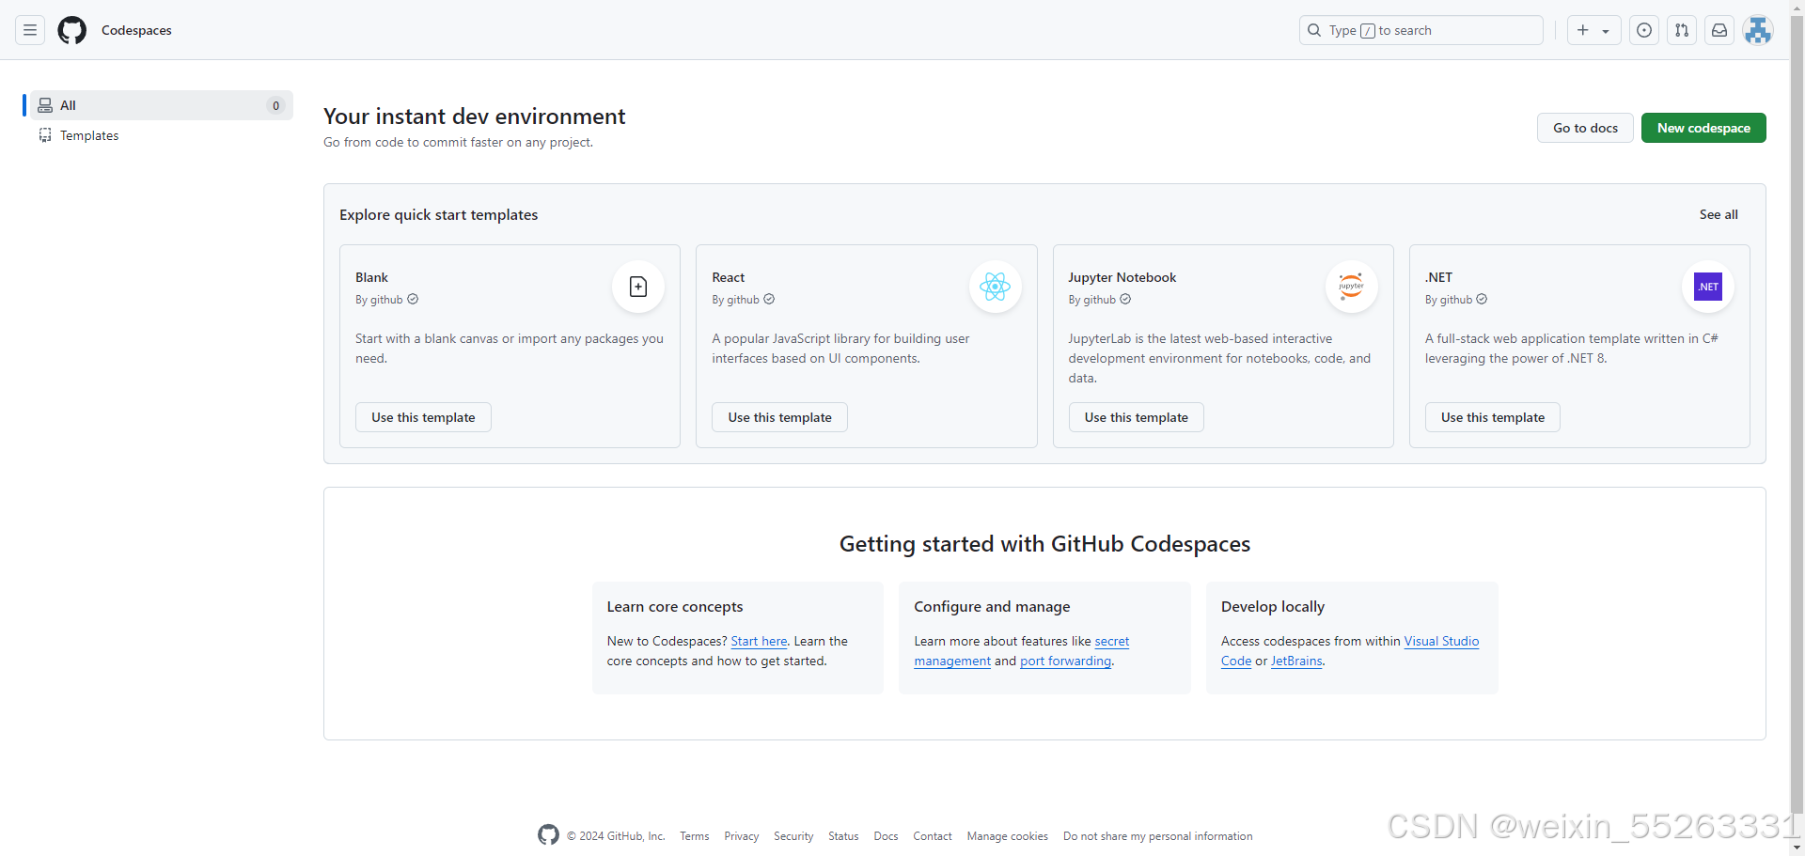This screenshot has width=1805, height=856.
Task: Click the plus create-new icon
Action: (x=1583, y=30)
